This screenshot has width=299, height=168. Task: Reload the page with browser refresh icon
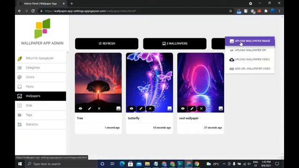[33, 11]
